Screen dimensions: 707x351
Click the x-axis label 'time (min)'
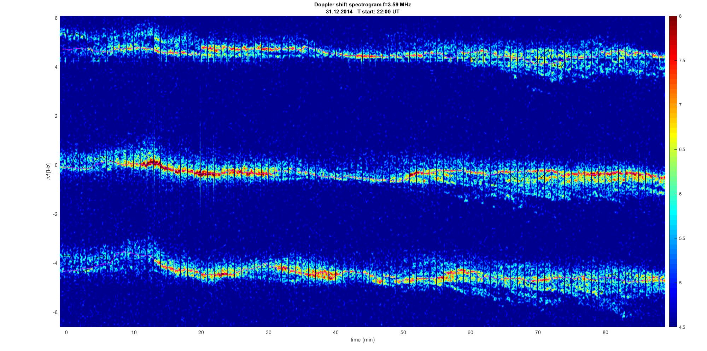(362, 340)
